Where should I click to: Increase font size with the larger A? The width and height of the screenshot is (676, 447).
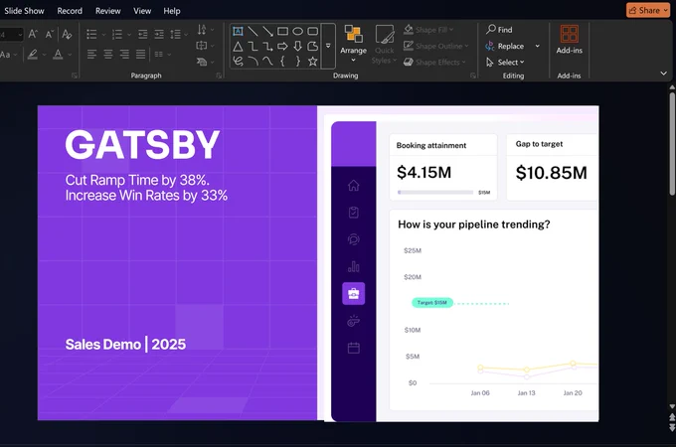33,34
